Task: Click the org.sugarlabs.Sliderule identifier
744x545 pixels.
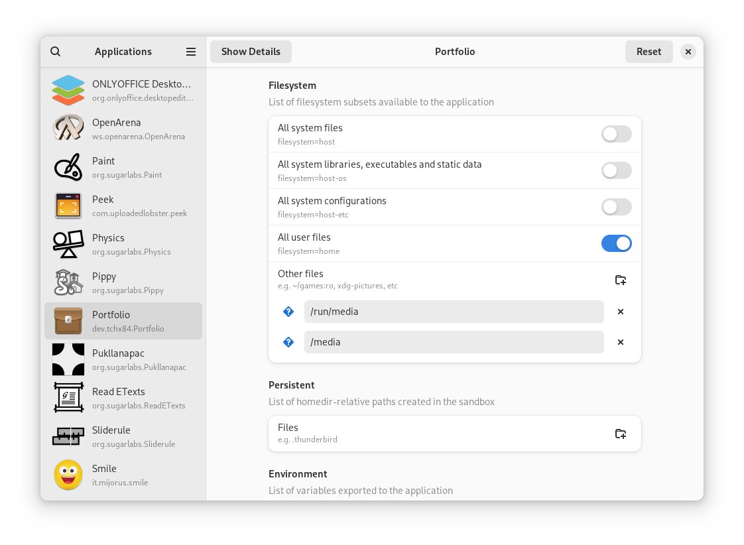Action: (x=134, y=444)
